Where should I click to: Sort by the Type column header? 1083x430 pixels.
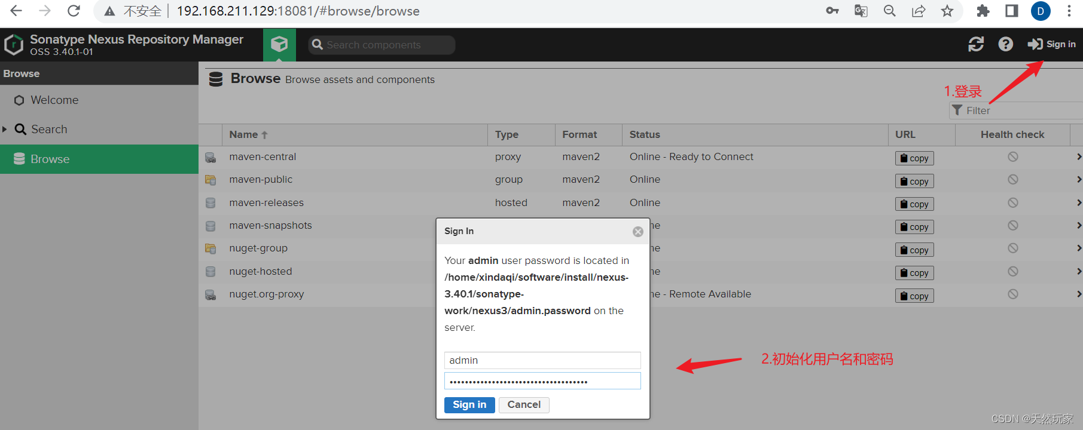[x=521, y=135]
